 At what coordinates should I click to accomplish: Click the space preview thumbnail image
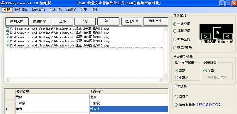(216, 34)
